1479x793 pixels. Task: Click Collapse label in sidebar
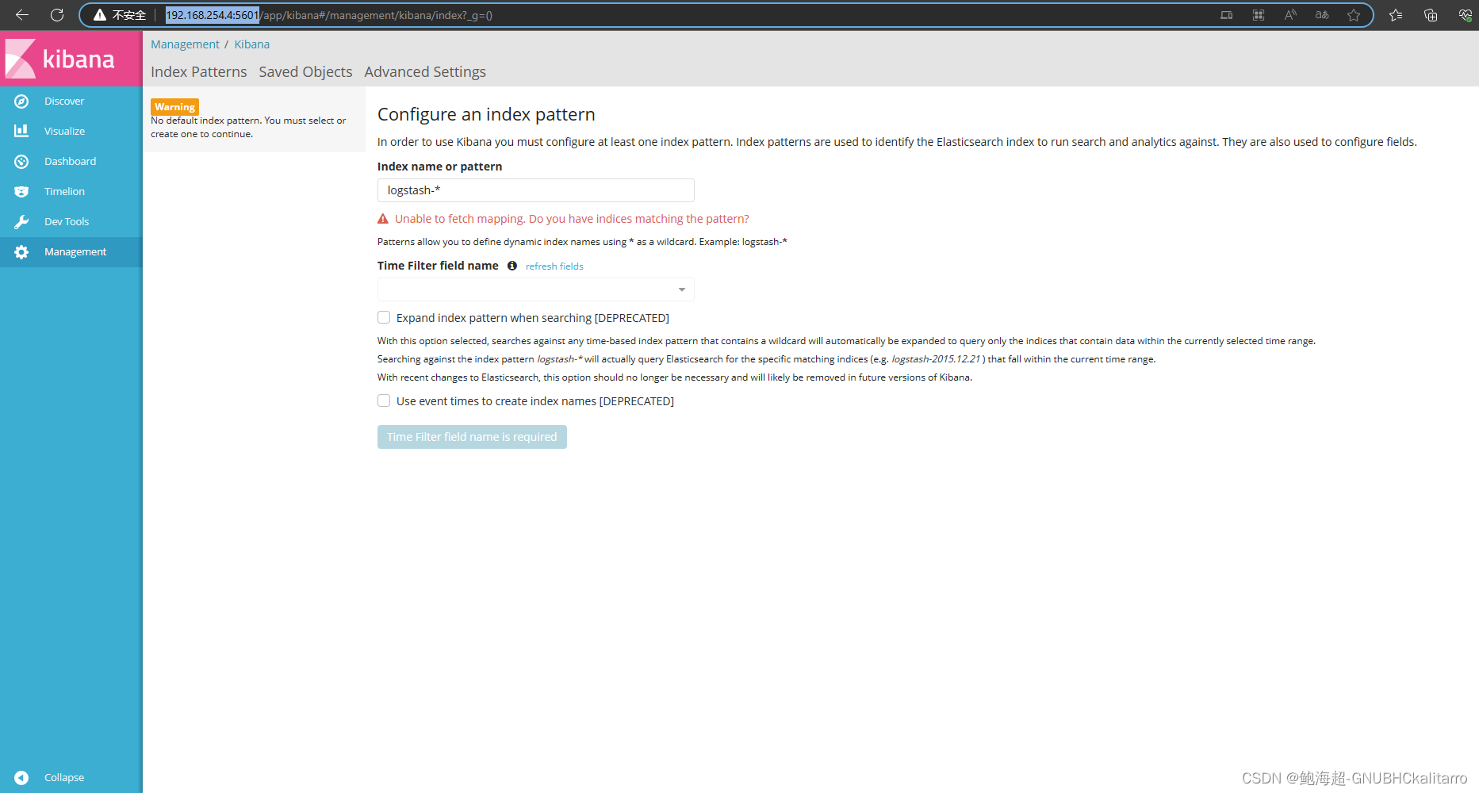[x=64, y=778]
